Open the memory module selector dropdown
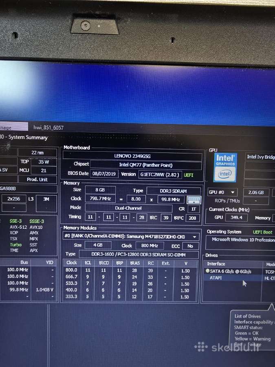The image size is (275, 367). point(131,237)
